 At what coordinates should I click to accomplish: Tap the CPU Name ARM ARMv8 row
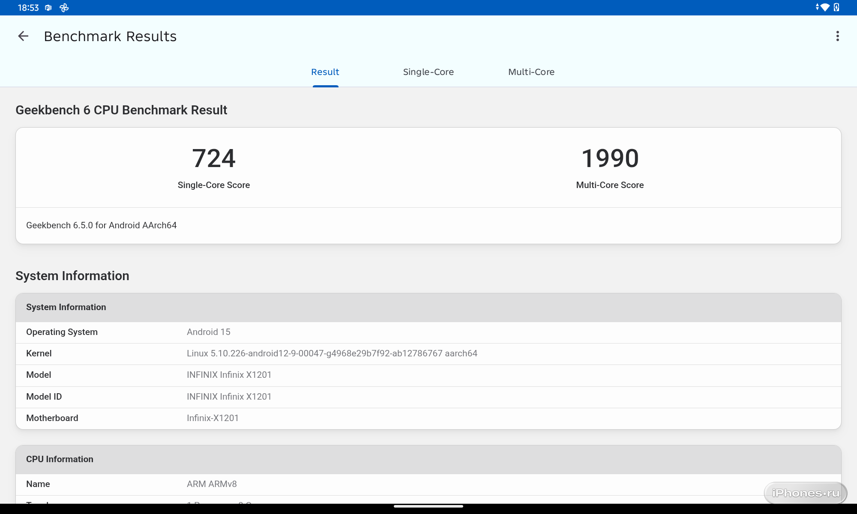click(212, 484)
